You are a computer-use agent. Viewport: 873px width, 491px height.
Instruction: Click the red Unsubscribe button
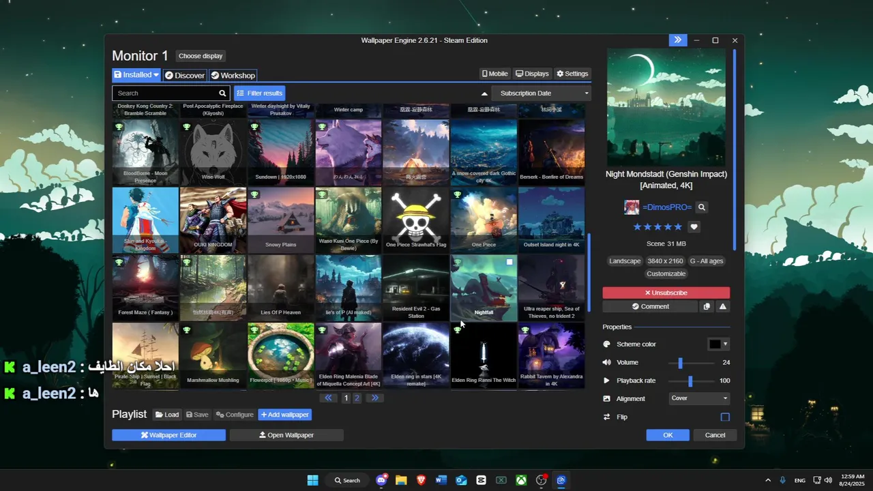coord(666,293)
